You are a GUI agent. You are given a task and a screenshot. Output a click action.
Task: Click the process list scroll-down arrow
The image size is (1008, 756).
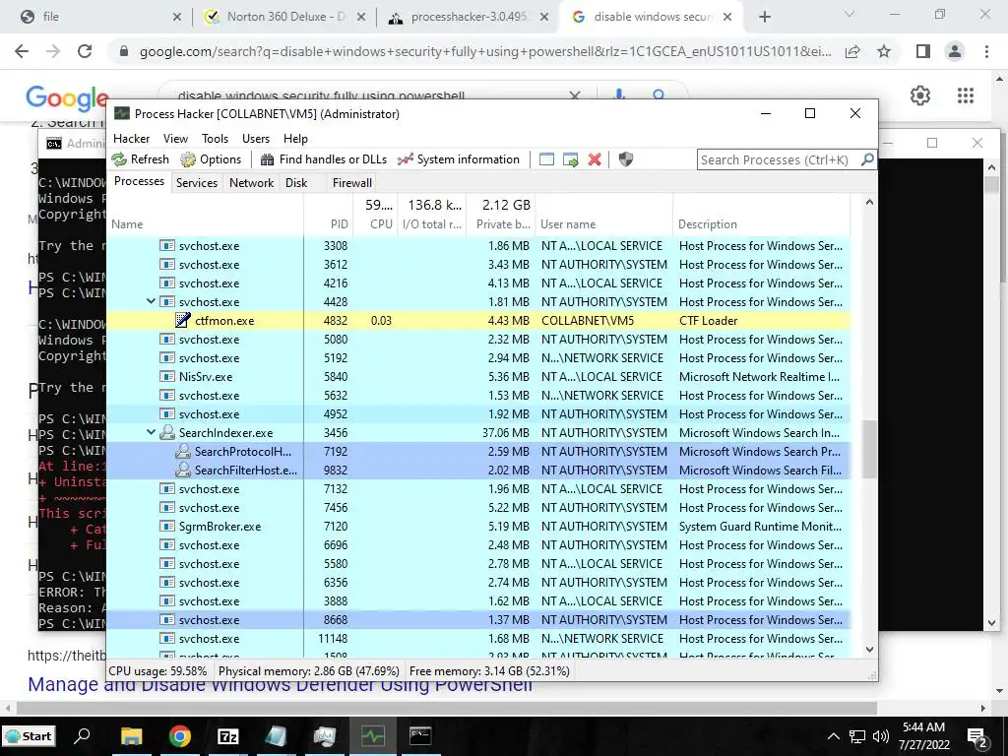pyautogui.click(x=869, y=650)
